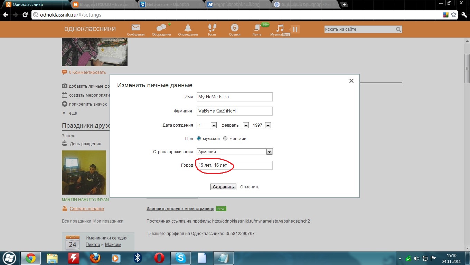The height and width of the screenshot is (265, 470).
Task: Switch to the Одноклассники browser tab
Action: [36, 5]
